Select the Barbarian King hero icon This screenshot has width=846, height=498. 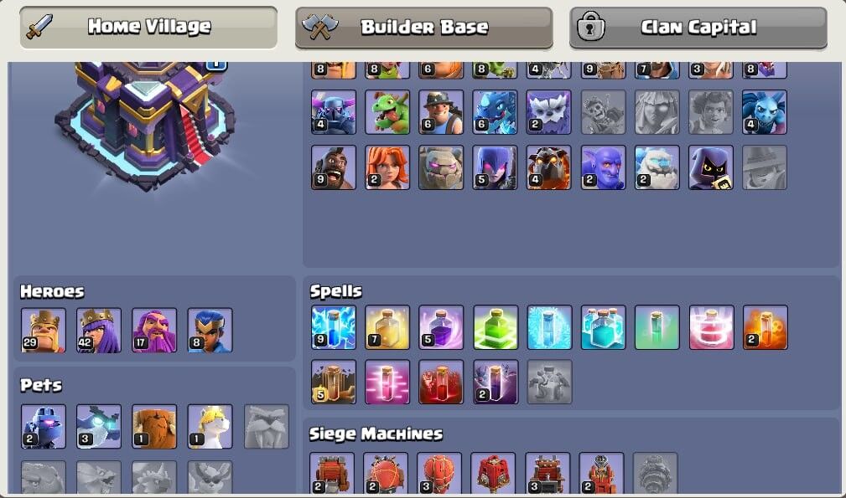coord(44,331)
